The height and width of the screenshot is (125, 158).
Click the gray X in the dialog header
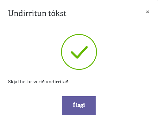[x=148, y=12]
